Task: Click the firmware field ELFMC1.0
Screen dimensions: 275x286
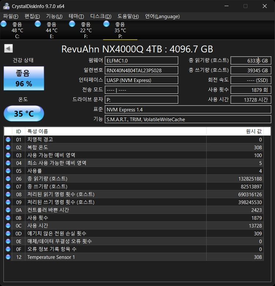Action: coord(141,60)
